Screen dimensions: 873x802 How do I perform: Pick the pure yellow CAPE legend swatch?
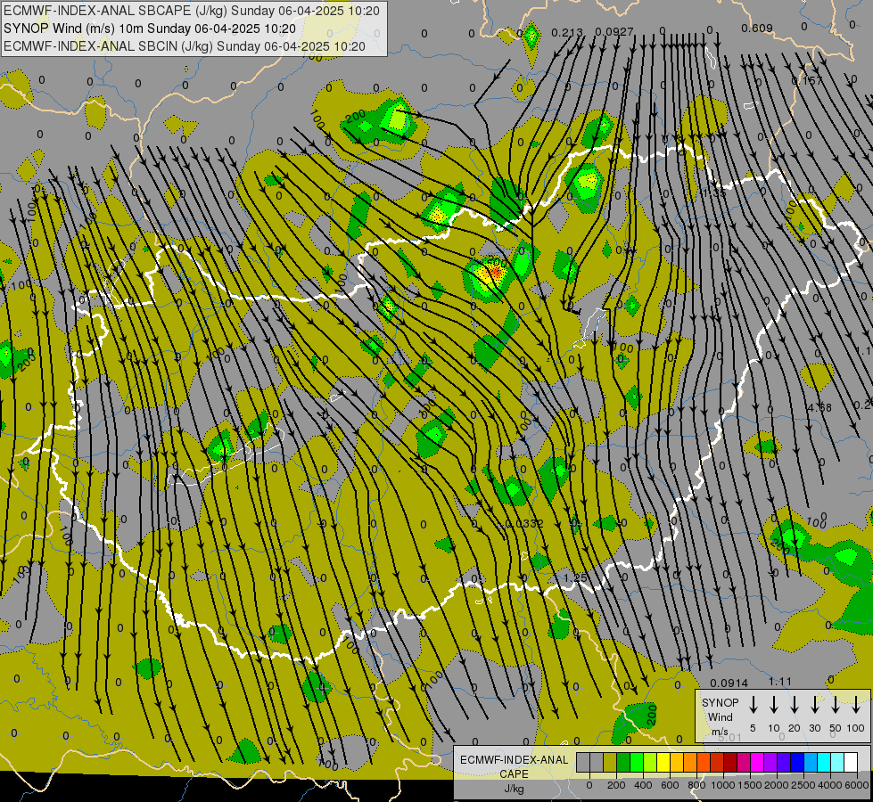click(x=663, y=762)
